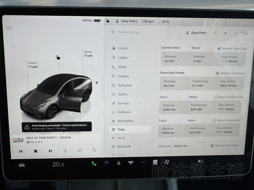The height and width of the screenshot is (190, 254).
Task: Reset the Trip A counter
Action: (193, 97)
